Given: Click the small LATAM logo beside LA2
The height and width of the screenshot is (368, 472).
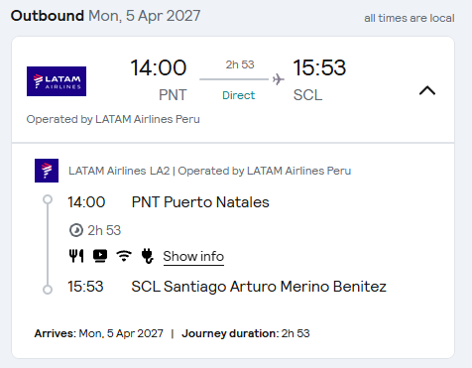Looking at the screenshot, I should click(47, 171).
